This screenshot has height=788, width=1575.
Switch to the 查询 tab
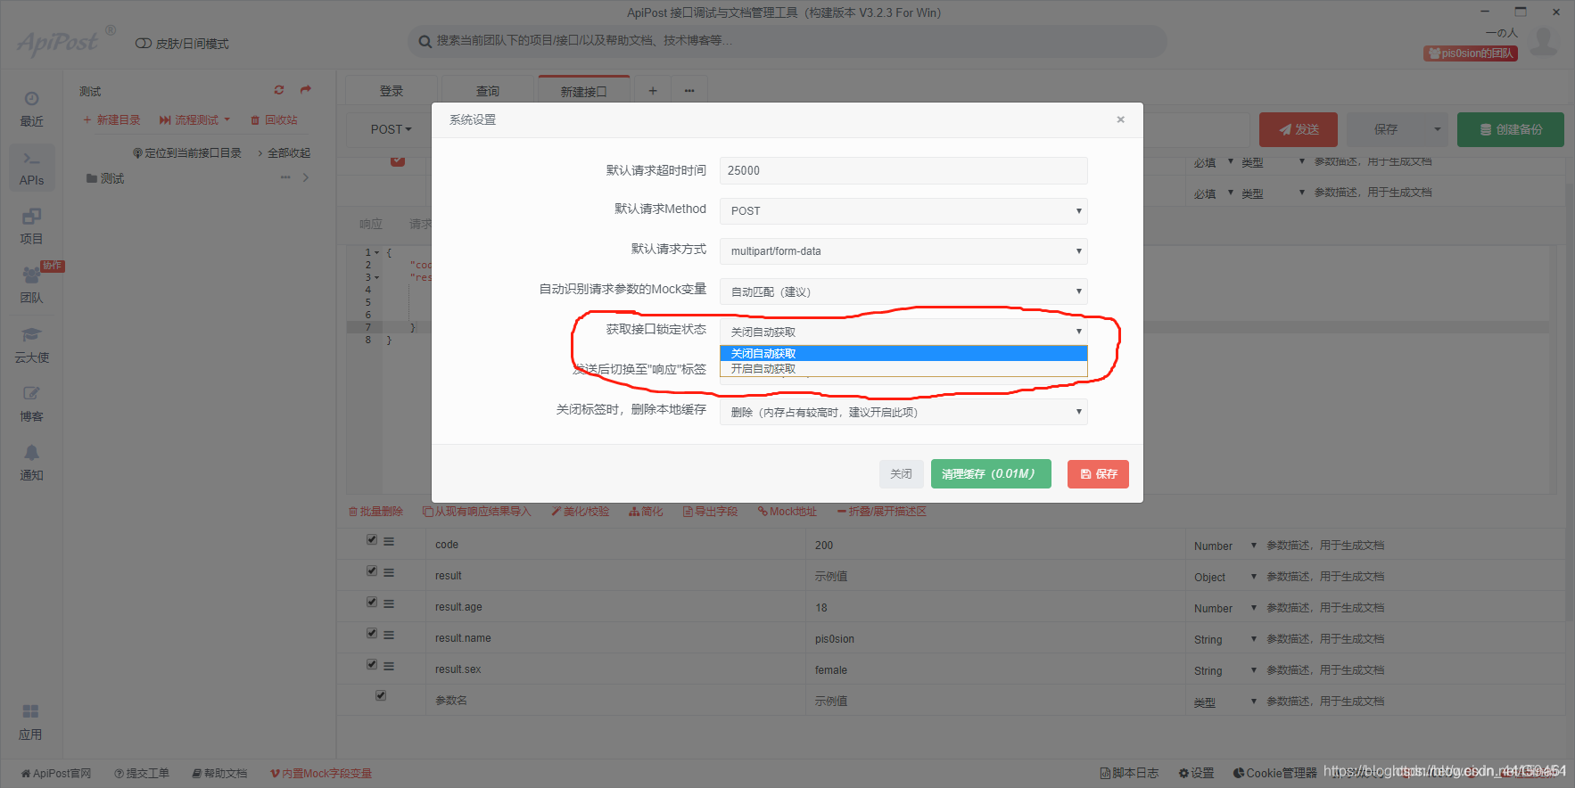click(488, 91)
